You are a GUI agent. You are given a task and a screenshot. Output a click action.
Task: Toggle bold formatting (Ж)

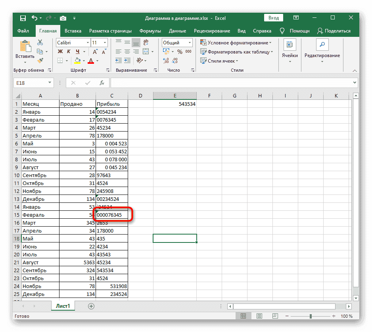60,52
